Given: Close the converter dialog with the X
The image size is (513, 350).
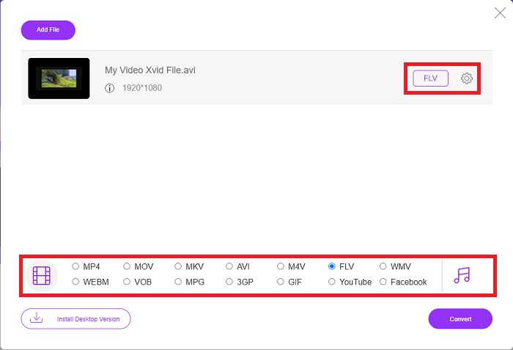Looking at the screenshot, I should pos(500,13).
